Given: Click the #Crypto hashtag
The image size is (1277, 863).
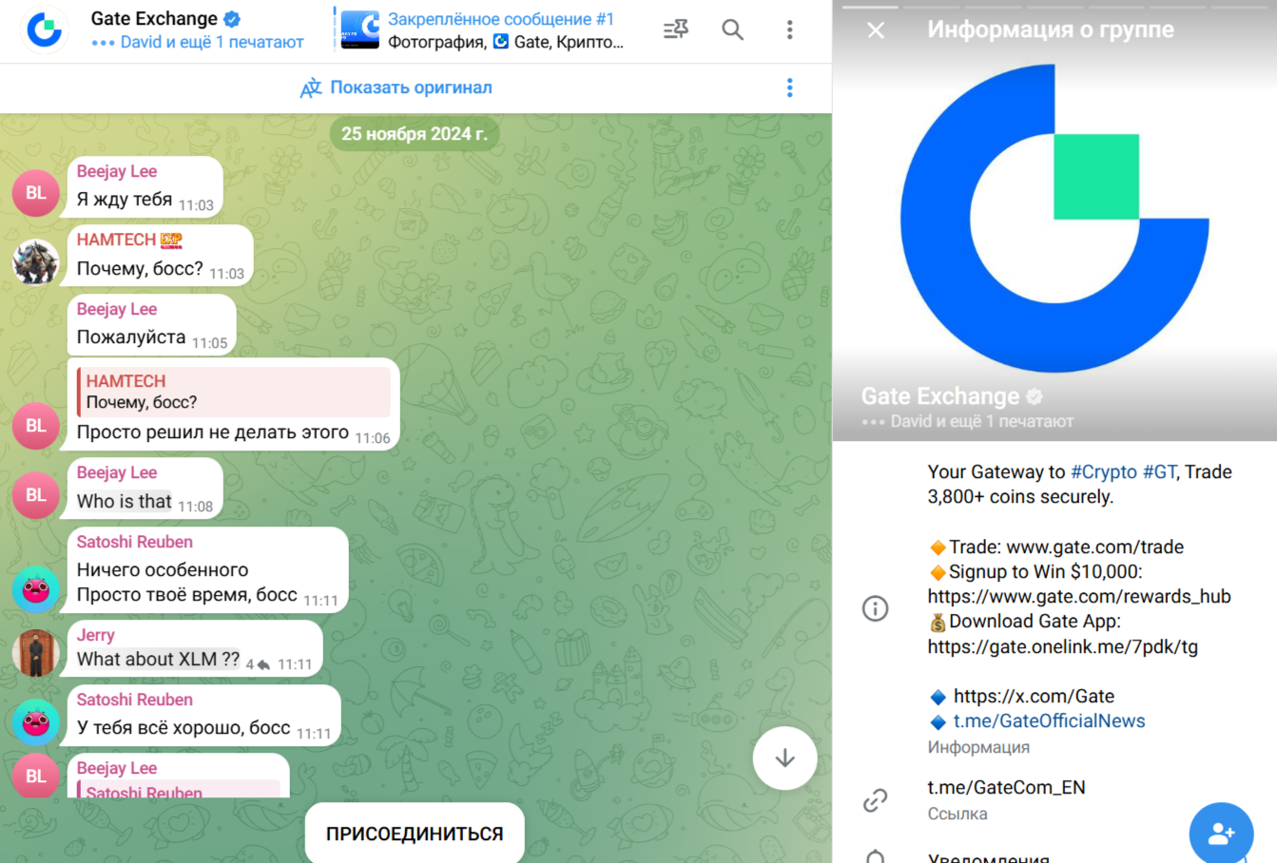Looking at the screenshot, I should pos(1104,472).
